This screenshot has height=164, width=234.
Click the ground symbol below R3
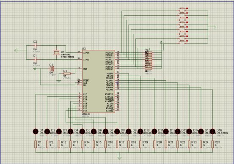pos(59,82)
